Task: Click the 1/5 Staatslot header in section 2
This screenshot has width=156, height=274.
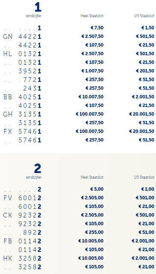Action: tap(144, 177)
